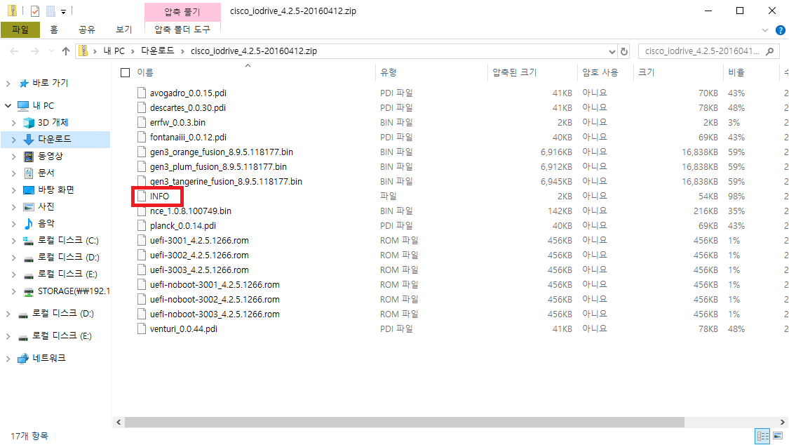Click the STORAGE network drive icon
789x445 pixels.
29,291
